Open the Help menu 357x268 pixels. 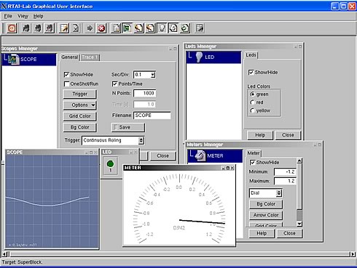(38, 16)
